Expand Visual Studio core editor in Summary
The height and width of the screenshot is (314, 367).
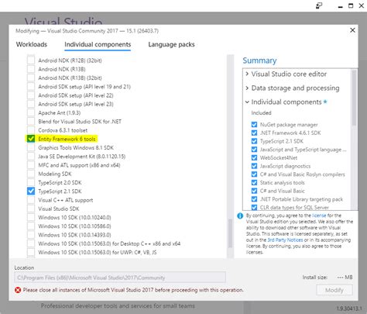point(247,74)
